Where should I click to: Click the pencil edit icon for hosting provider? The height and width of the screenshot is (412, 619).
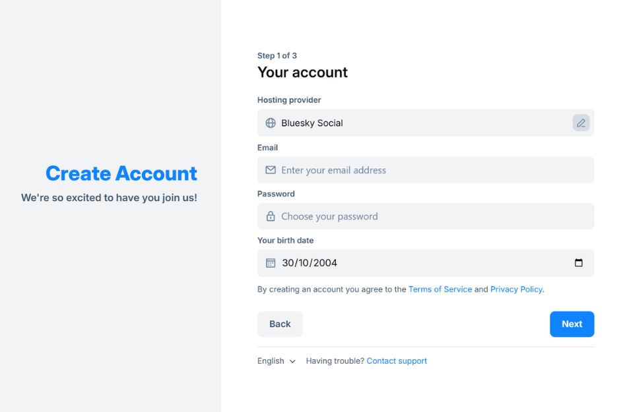[x=581, y=123]
